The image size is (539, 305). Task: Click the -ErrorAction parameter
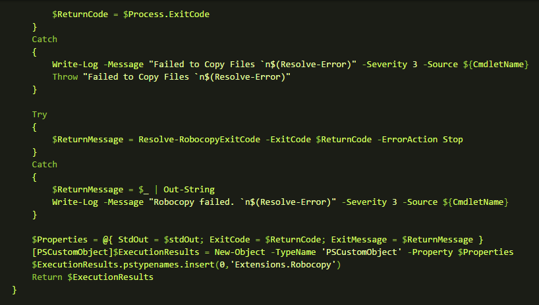(x=407, y=140)
